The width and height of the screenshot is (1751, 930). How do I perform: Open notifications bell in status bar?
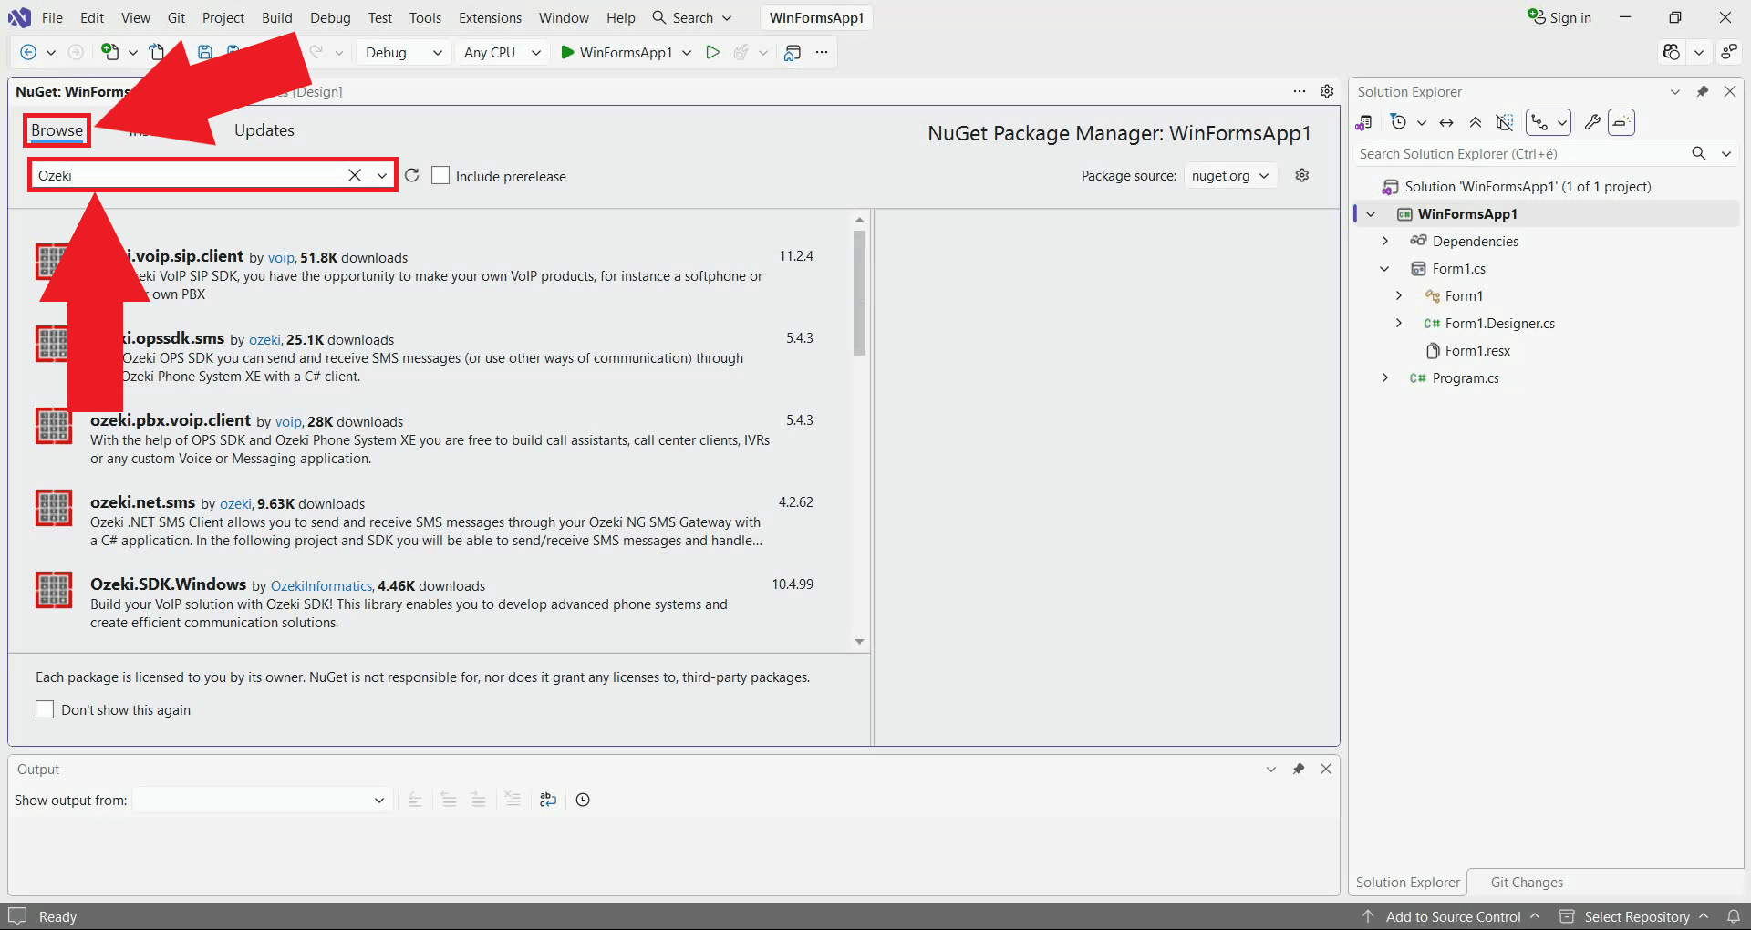tap(1734, 916)
